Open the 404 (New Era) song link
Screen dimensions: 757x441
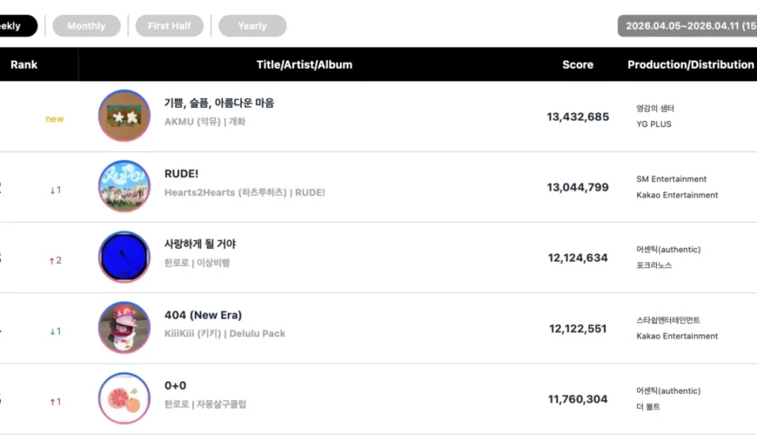[x=203, y=315]
